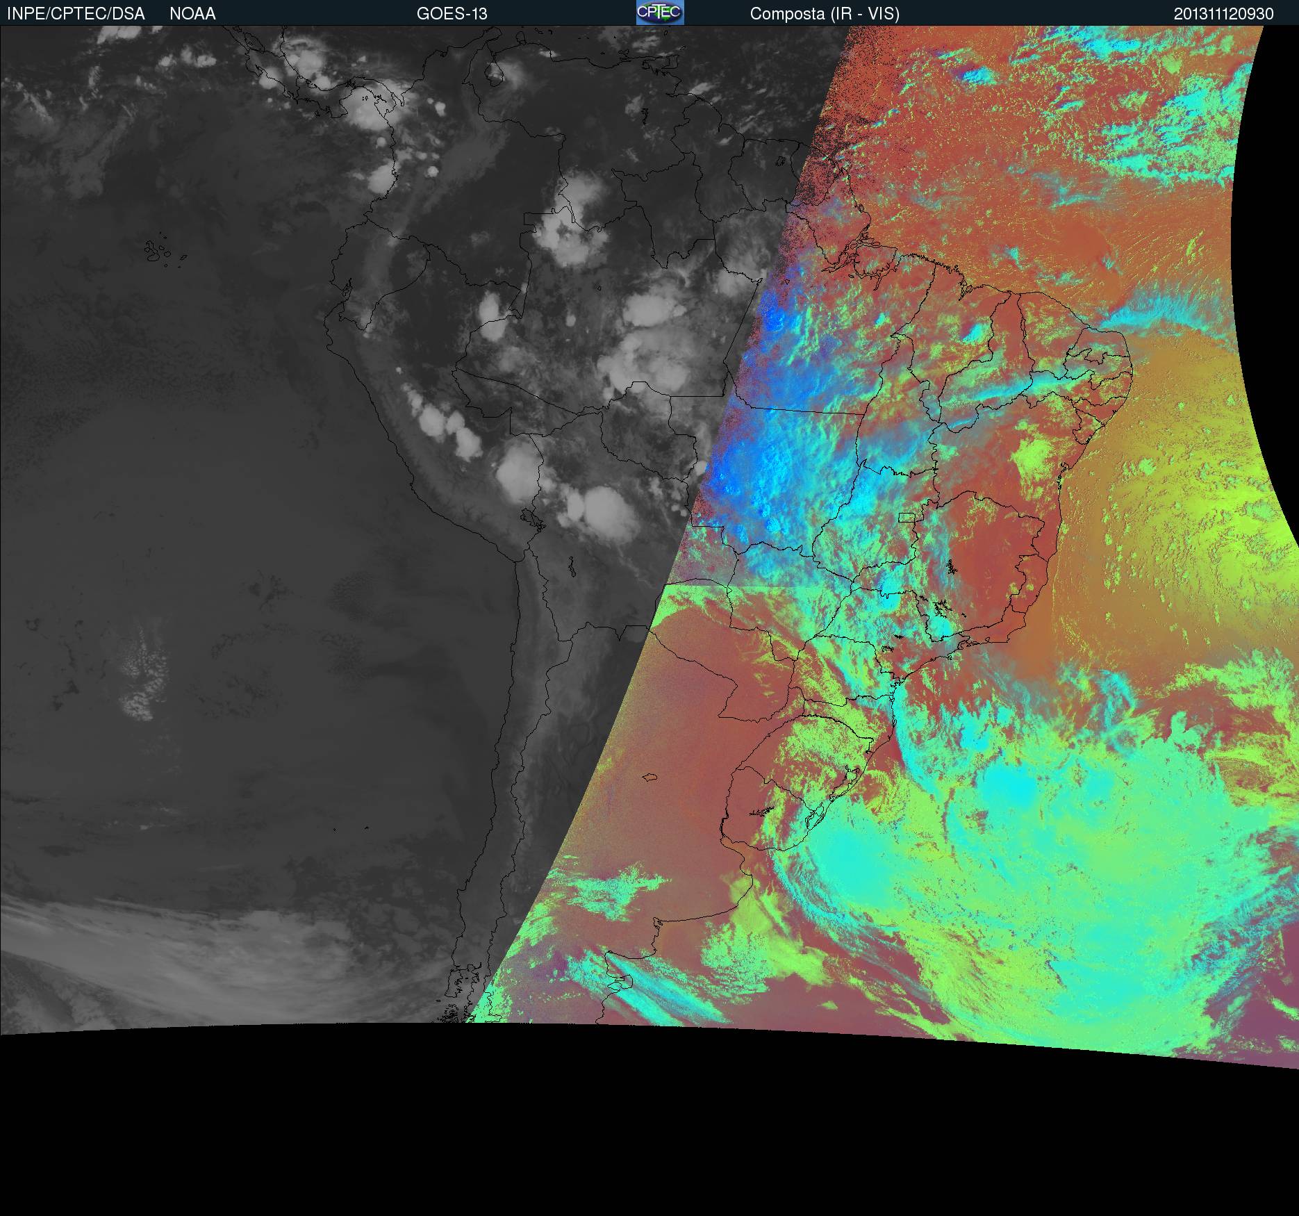Select the INPE/CPTEC/DSA header text
Screen dimensions: 1299x1216
pyautogui.click(x=76, y=14)
